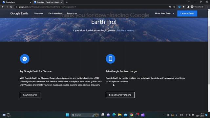Click the third-party cookies blocked eye icon
This screenshot has height=118, width=210.
(x=170, y=7)
